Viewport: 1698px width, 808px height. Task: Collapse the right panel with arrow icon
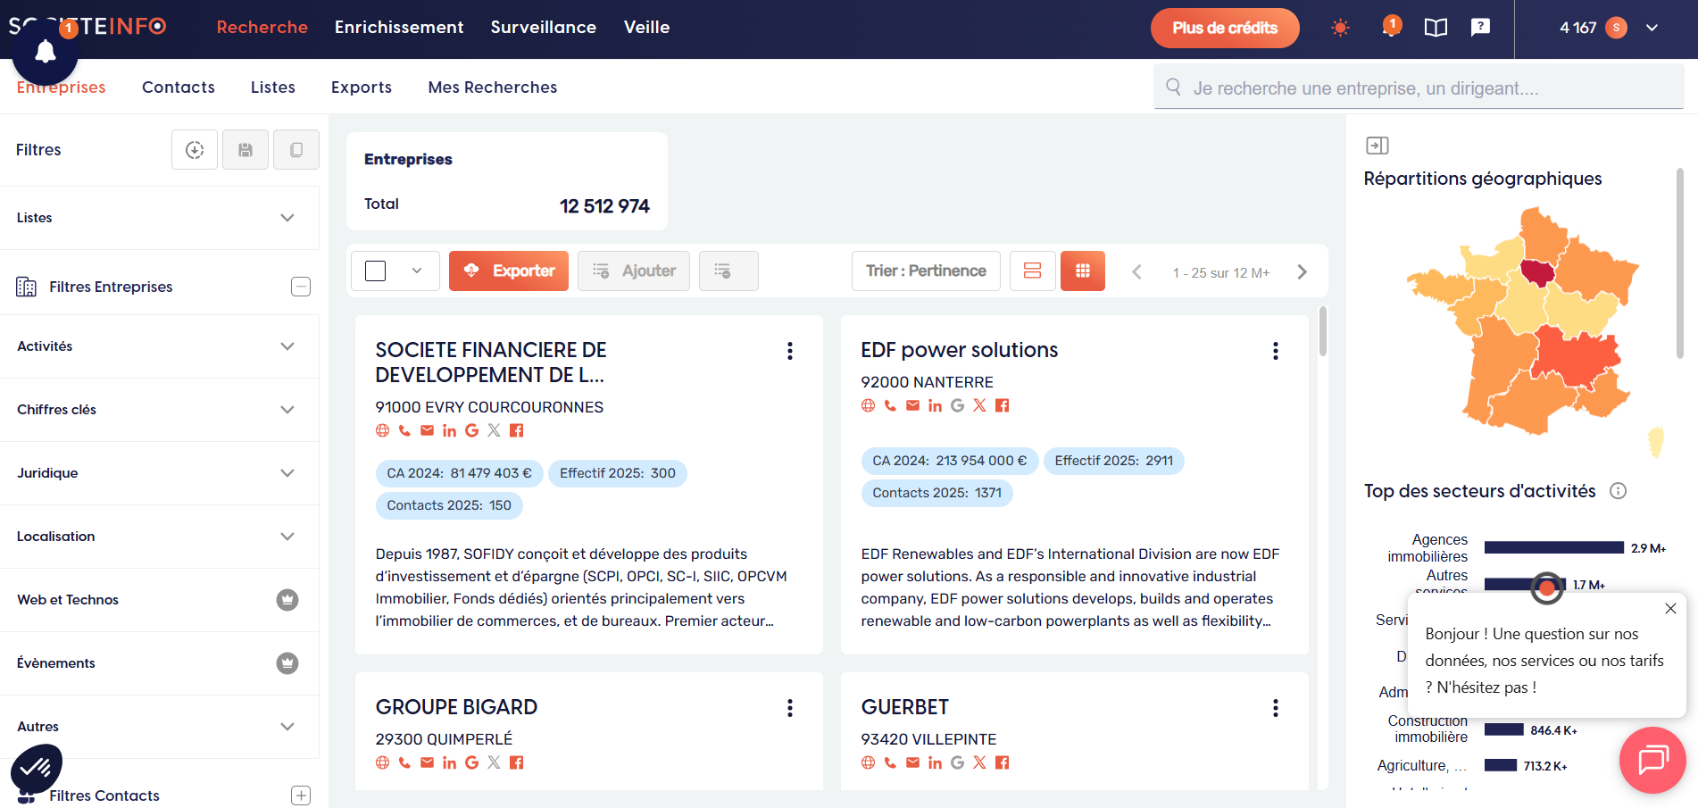click(1377, 146)
